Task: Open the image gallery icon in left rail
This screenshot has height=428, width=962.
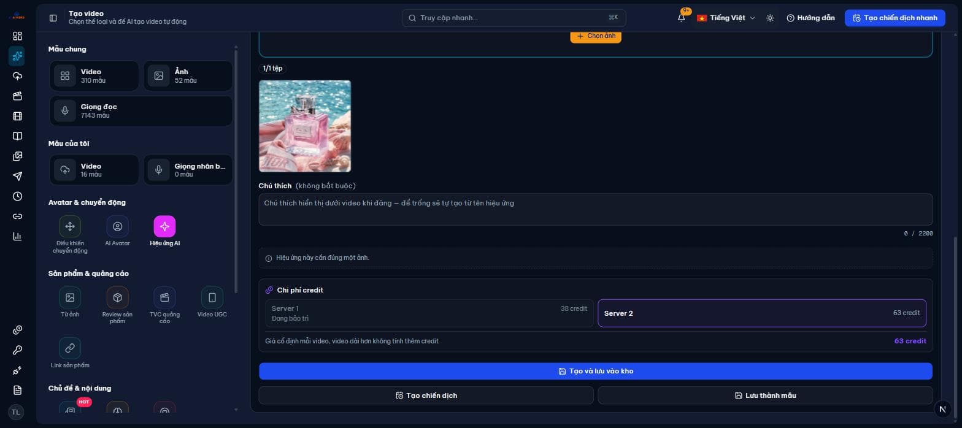Action: [x=17, y=156]
